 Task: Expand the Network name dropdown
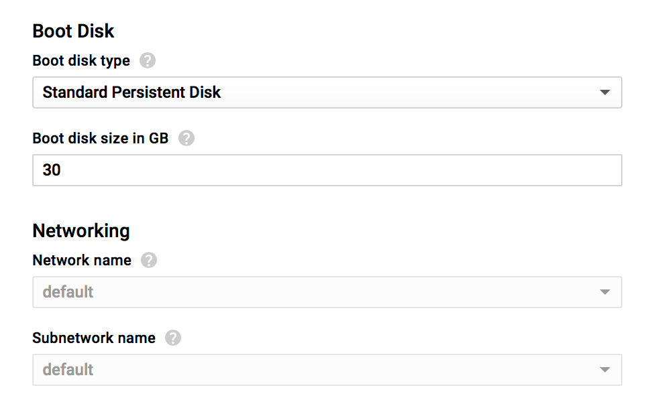pos(327,292)
